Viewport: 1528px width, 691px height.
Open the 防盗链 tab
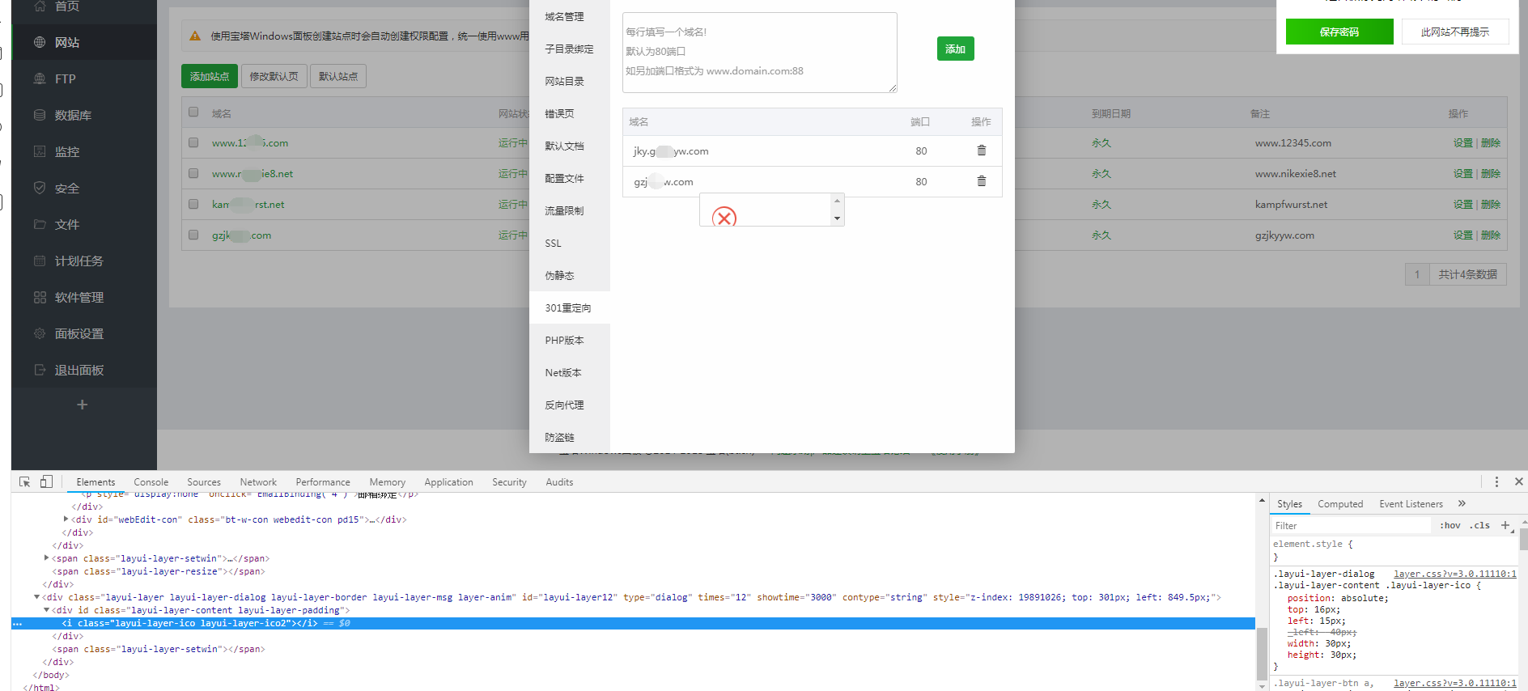570,437
